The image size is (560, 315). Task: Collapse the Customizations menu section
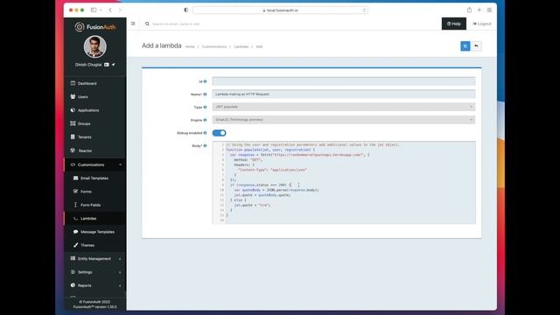(95, 164)
